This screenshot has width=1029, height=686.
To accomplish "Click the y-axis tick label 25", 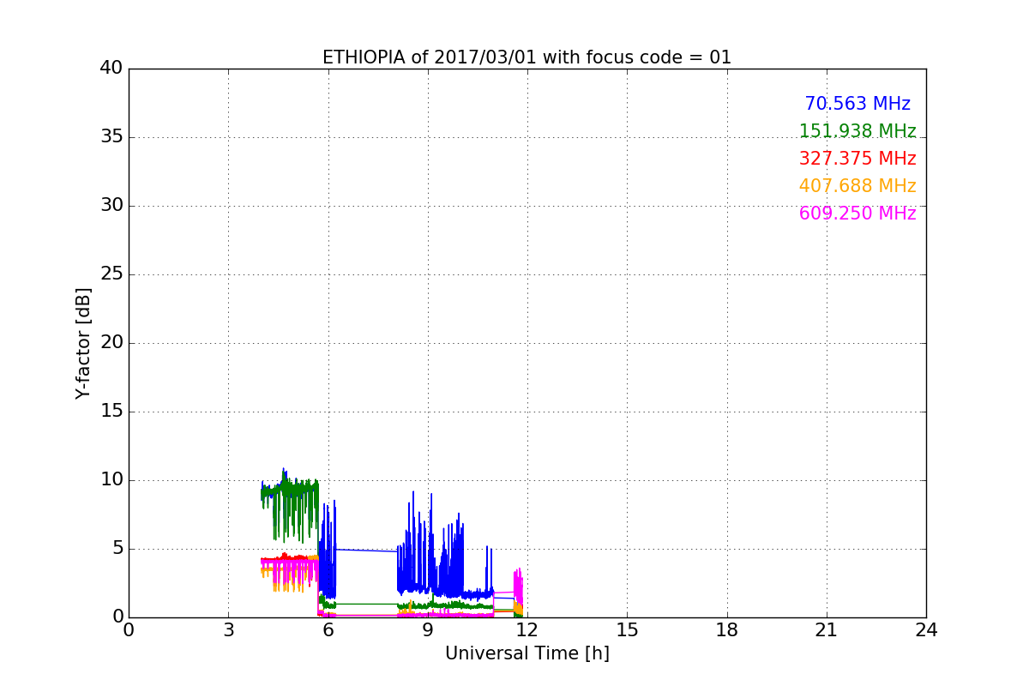I will point(111,274).
